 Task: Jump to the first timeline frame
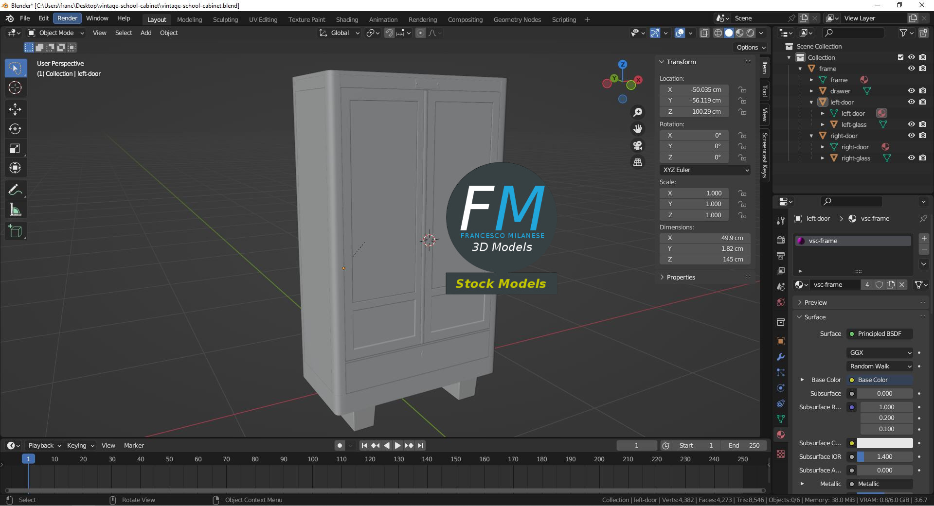point(364,446)
